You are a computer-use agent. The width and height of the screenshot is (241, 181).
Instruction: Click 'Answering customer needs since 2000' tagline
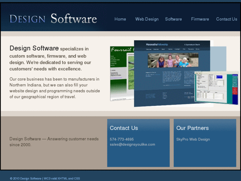pos(54,142)
